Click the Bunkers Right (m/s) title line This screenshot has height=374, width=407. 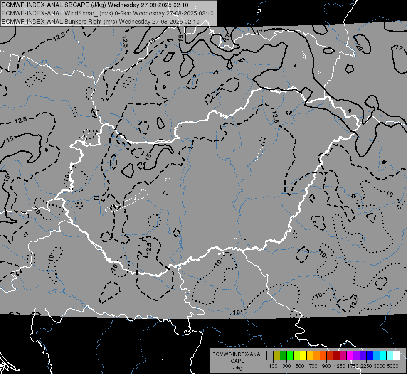click(x=101, y=22)
